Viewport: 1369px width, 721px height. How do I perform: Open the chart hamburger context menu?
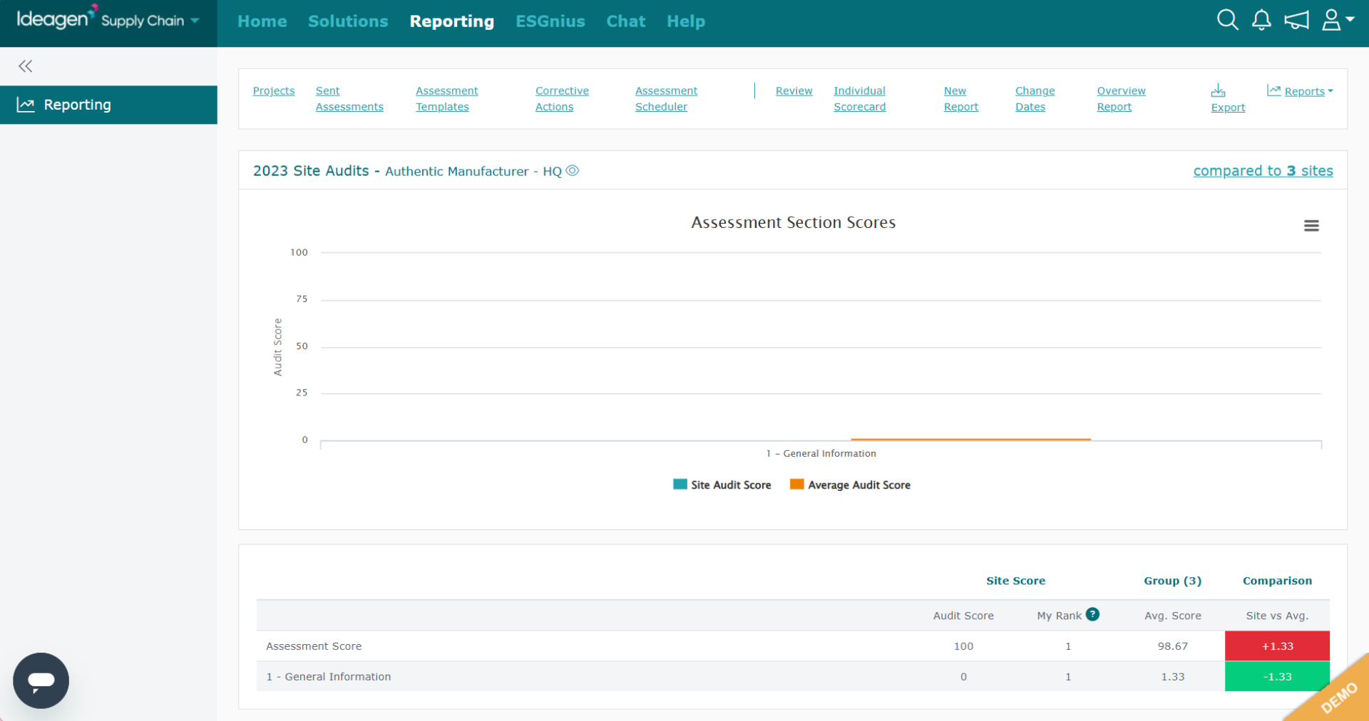[1311, 226]
